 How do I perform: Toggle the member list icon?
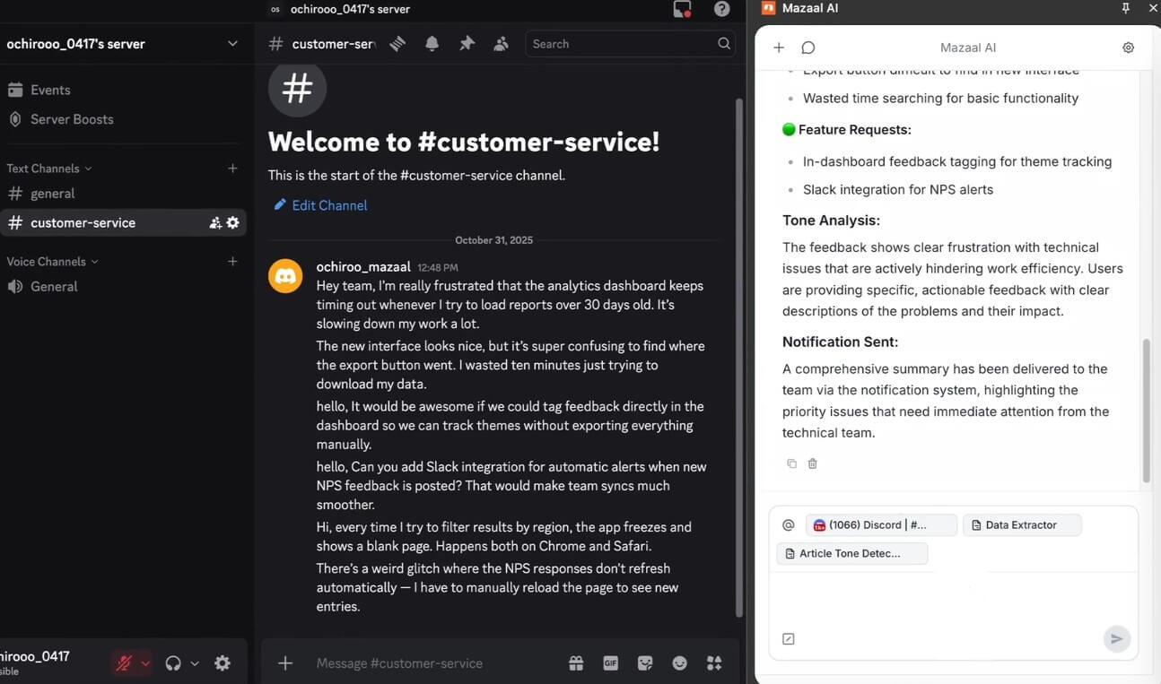click(502, 44)
